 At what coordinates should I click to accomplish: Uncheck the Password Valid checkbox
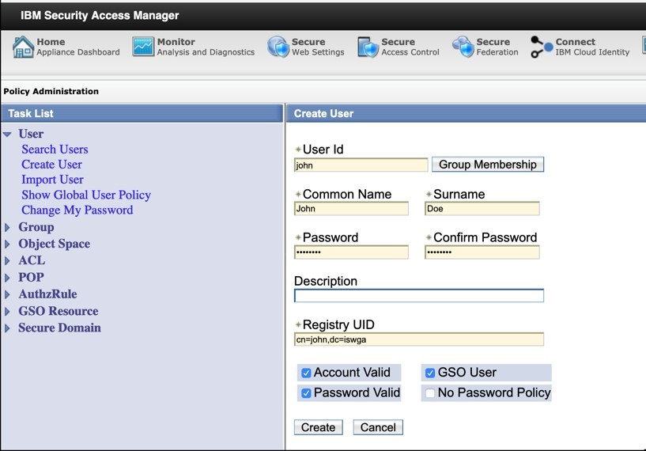pos(306,393)
